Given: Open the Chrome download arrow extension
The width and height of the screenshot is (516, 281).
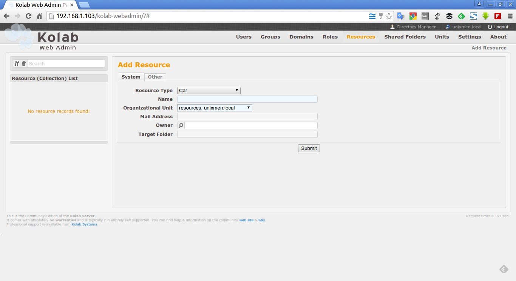Looking at the screenshot, I should pos(413,16).
